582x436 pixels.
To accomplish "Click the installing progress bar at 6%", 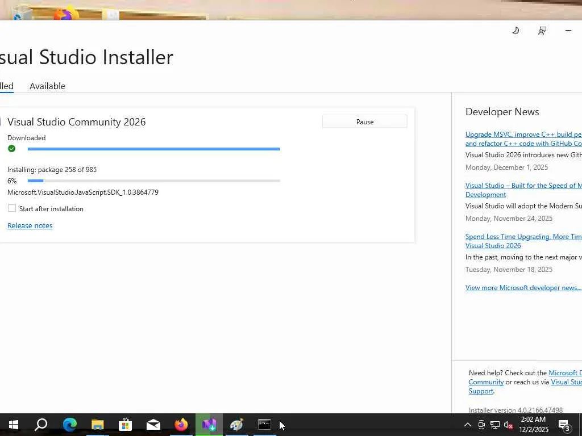I will pos(153,181).
